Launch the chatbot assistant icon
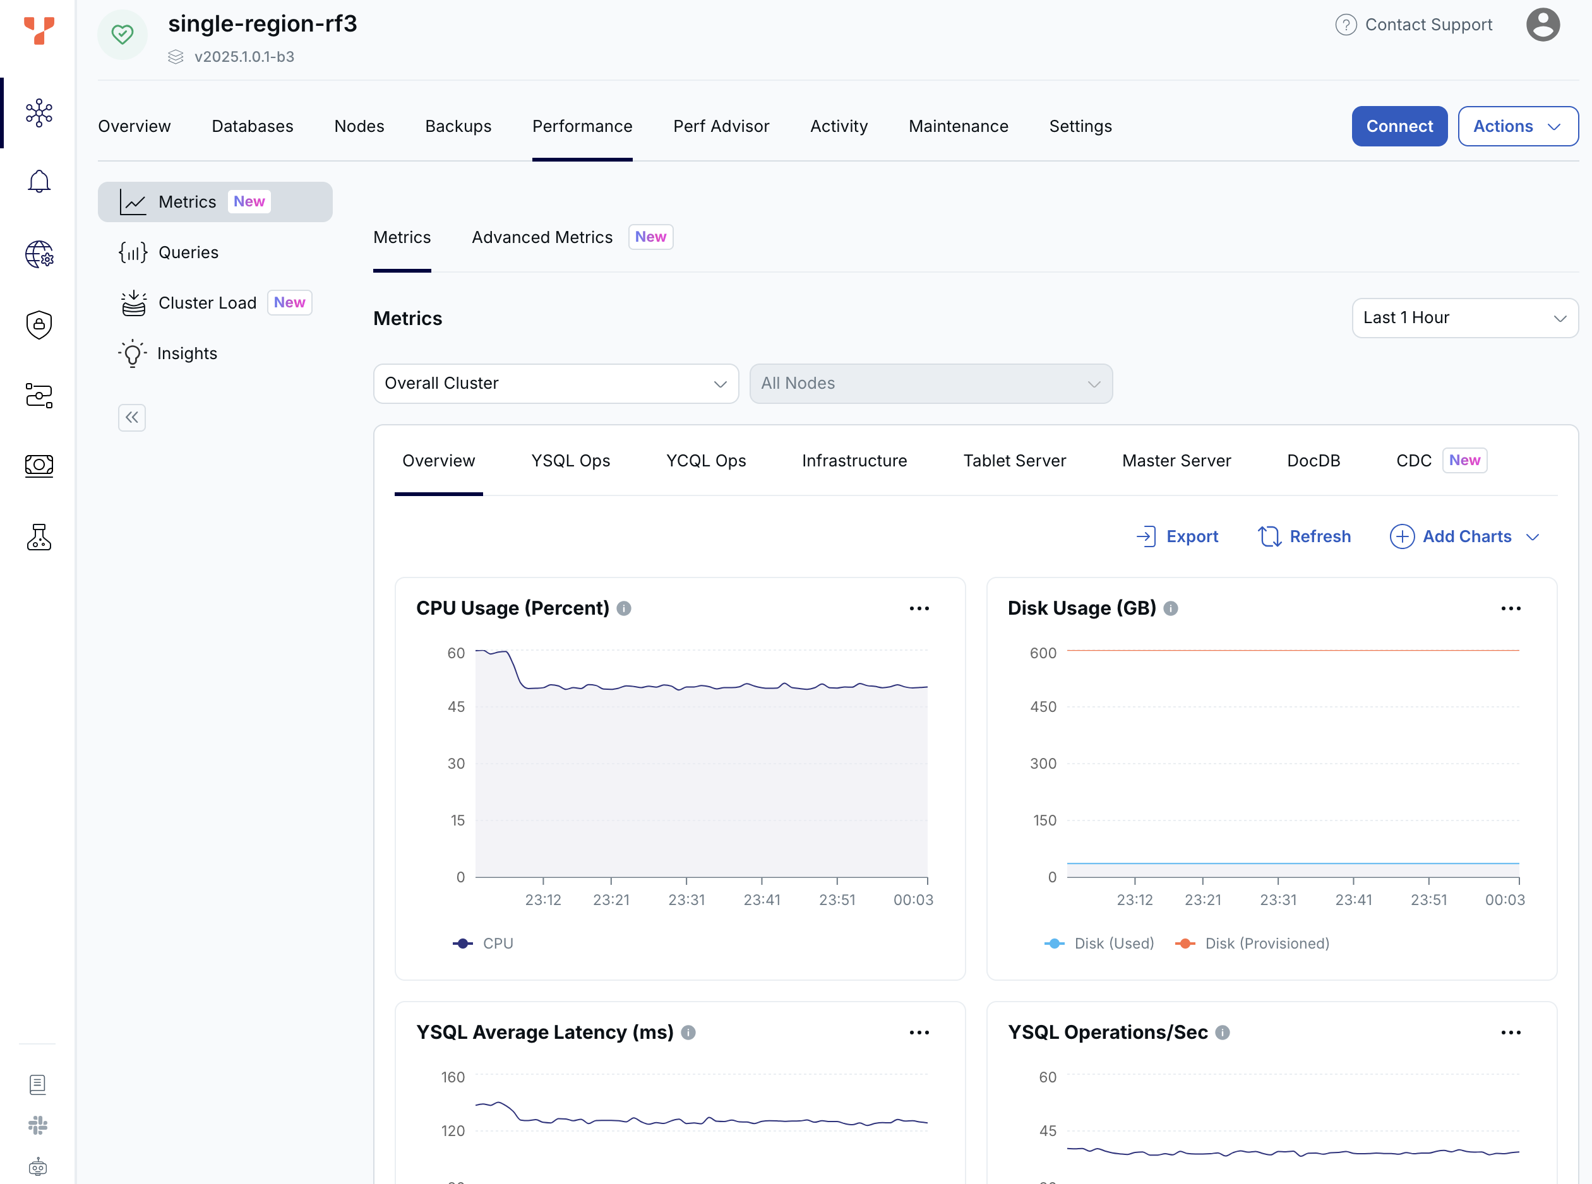Image resolution: width=1592 pixels, height=1184 pixels. (x=39, y=1164)
